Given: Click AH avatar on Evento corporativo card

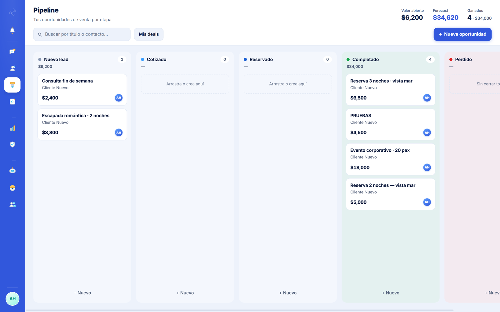Looking at the screenshot, I should (x=427, y=168).
